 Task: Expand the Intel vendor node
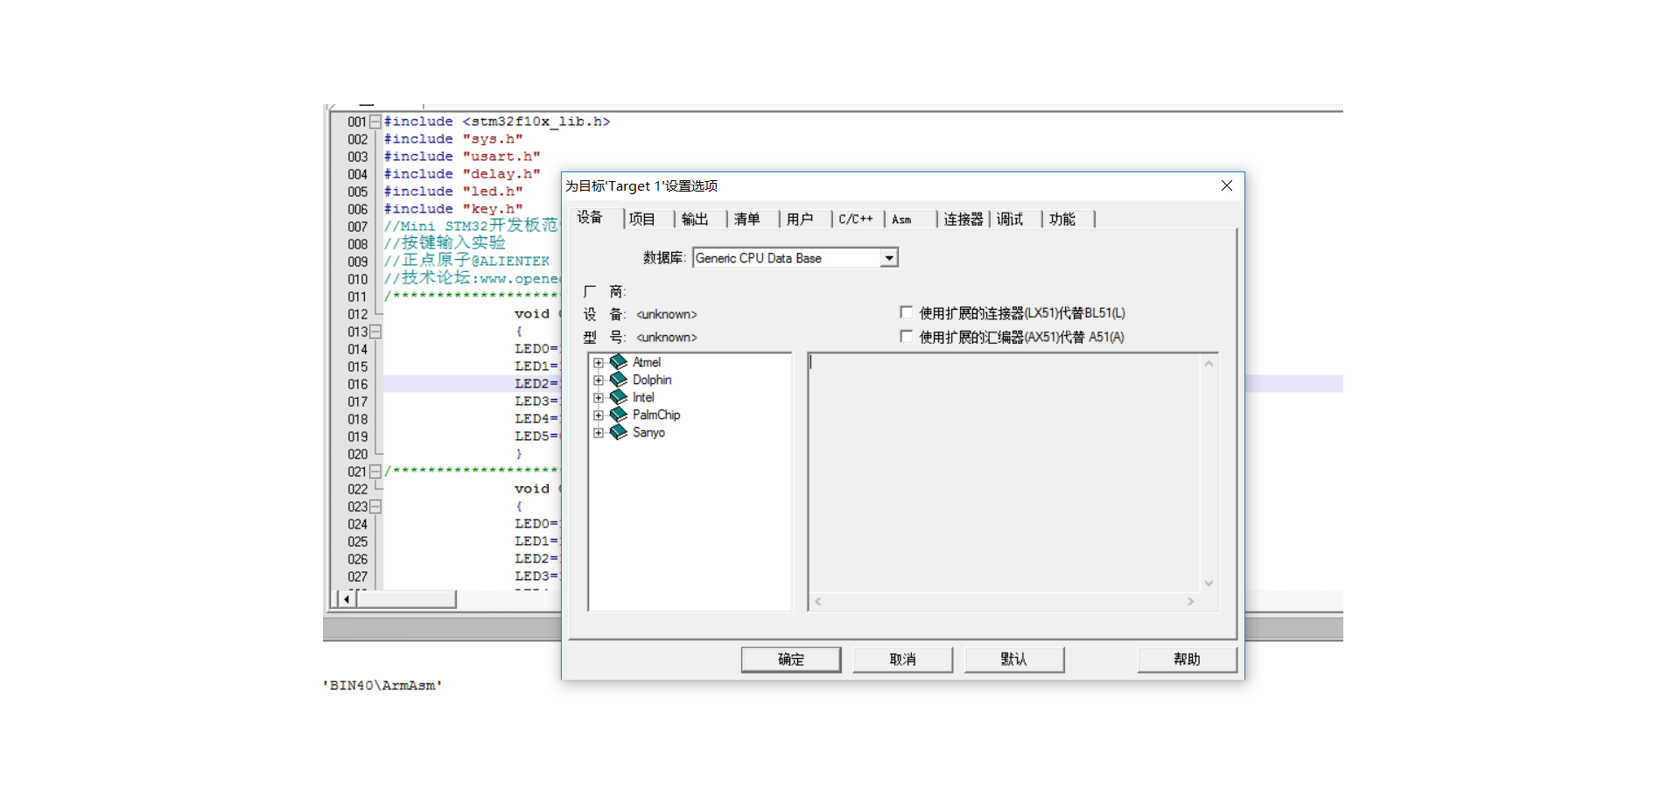[x=599, y=398]
